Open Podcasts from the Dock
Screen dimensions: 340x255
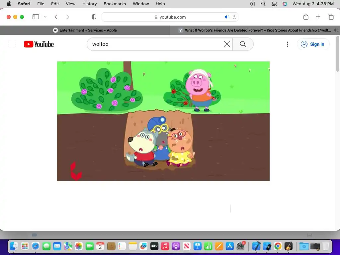coord(176,246)
